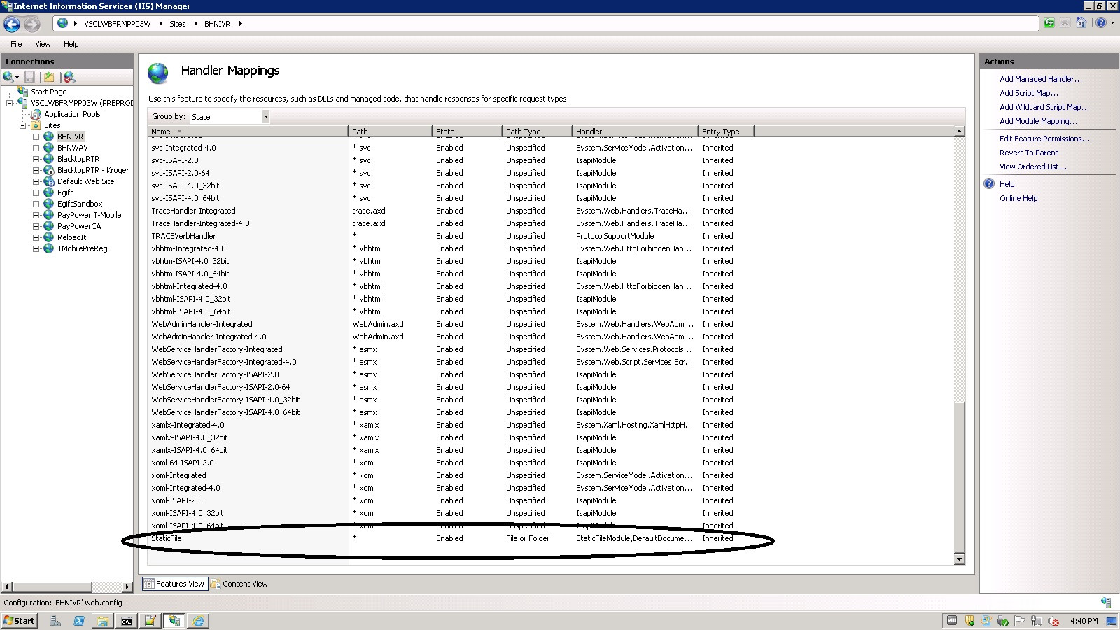Screen dimensions: 1120x630
Task: Open the File menu
Action: tap(16, 44)
